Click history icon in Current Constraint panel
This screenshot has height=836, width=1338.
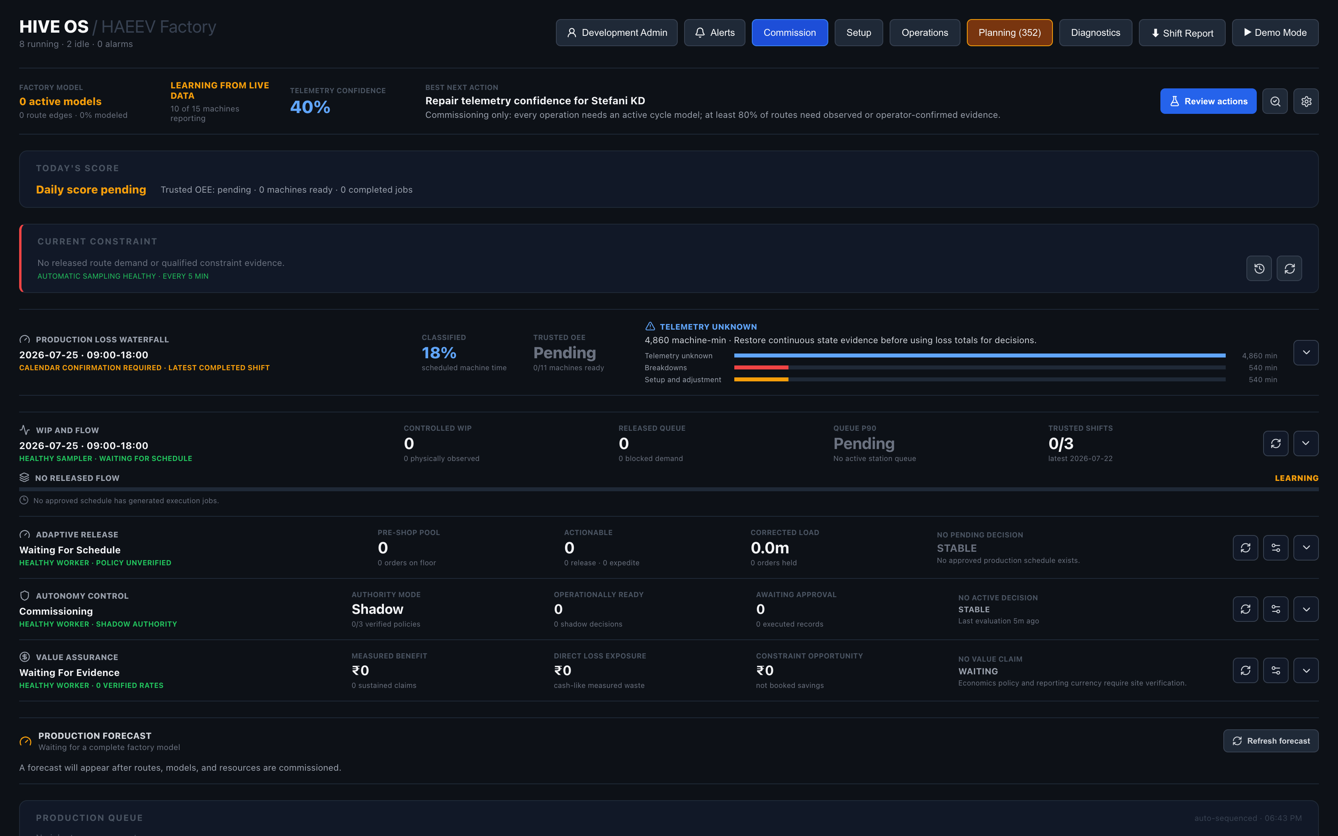[1259, 268]
